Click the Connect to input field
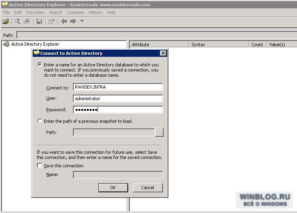Image resolution: width=297 pixels, height=213 pixels. 118,87
